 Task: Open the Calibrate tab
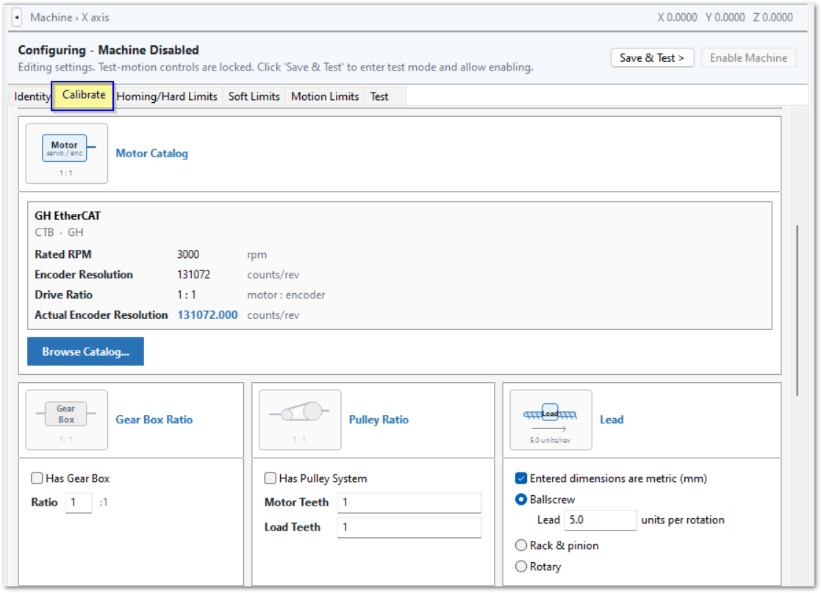coord(83,96)
